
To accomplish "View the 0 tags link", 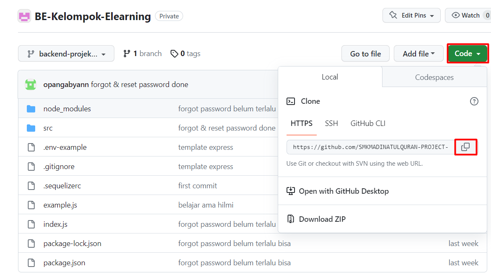I will point(185,54).
